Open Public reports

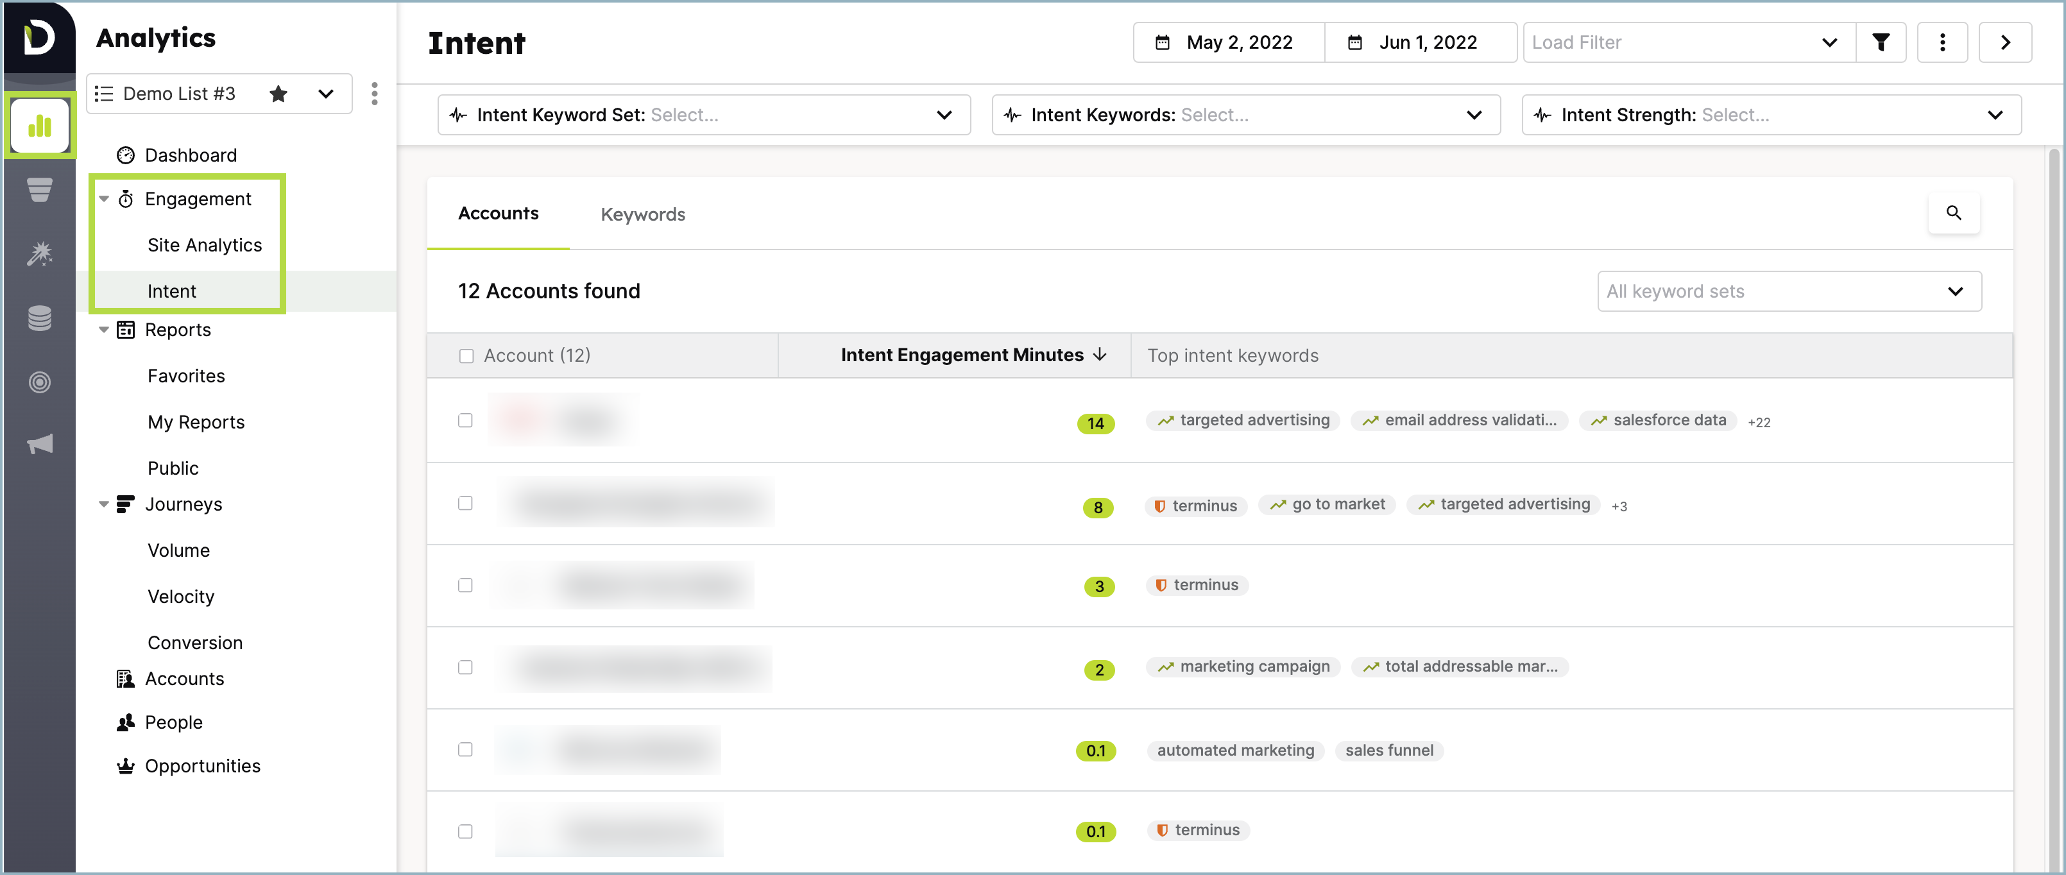click(x=173, y=468)
